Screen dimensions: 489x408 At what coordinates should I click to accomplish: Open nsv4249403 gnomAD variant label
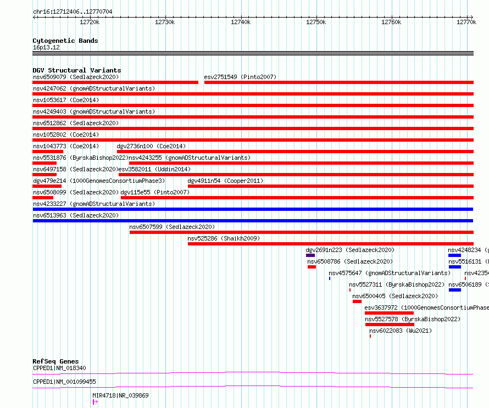tap(94, 111)
